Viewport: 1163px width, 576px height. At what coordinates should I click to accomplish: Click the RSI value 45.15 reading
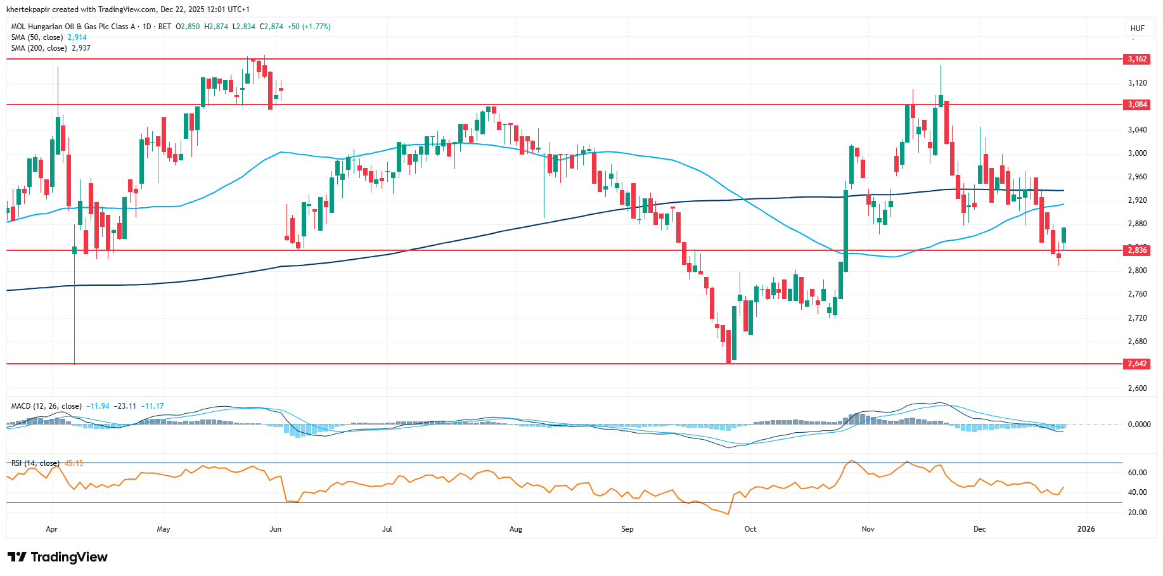click(x=74, y=463)
